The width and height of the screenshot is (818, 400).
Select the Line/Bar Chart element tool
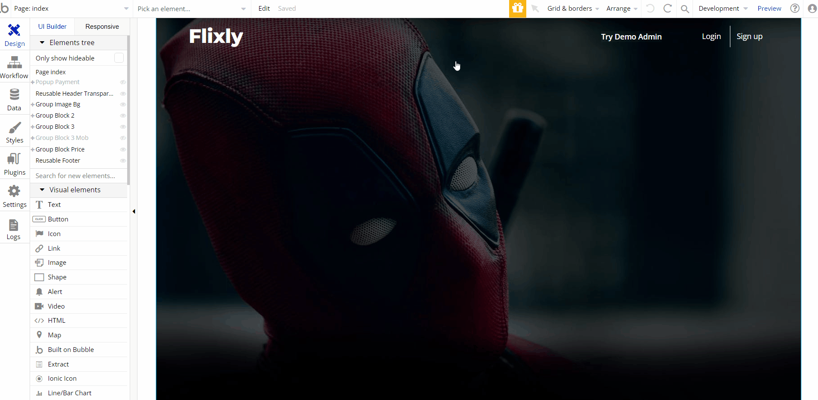click(79, 393)
